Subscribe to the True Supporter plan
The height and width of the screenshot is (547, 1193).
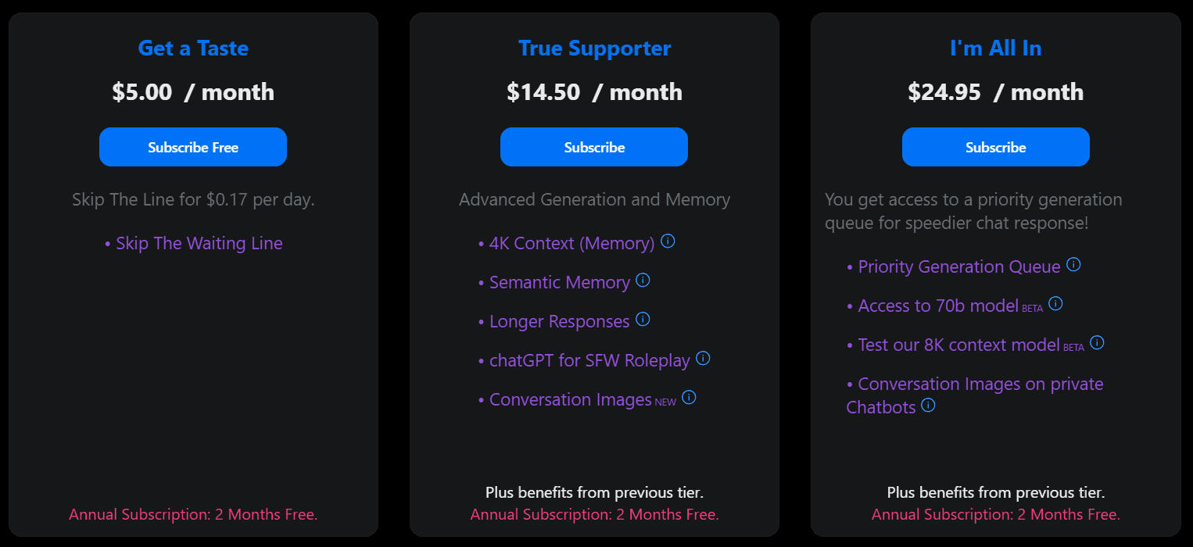point(594,147)
